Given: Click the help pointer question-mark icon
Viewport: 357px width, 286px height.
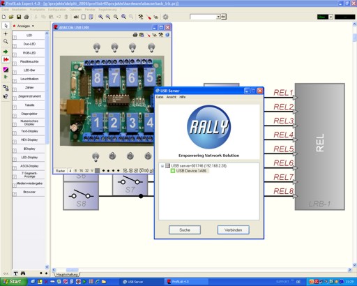Looking at the screenshot, I should click(x=6, y=96).
